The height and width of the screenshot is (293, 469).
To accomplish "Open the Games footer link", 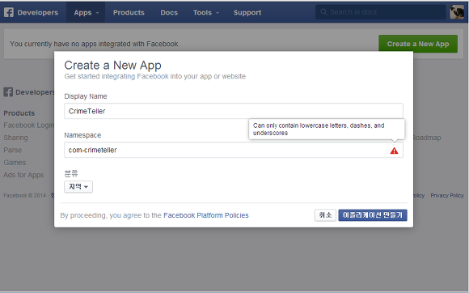I will click(x=15, y=163).
